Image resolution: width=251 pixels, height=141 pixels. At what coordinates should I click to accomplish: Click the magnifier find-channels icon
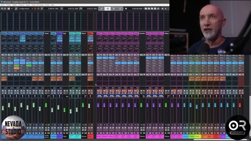16,9
